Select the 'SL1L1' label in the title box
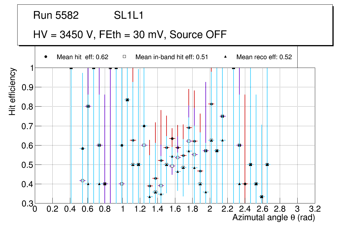Screen dimensions: 350x226 tap(128, 16)
